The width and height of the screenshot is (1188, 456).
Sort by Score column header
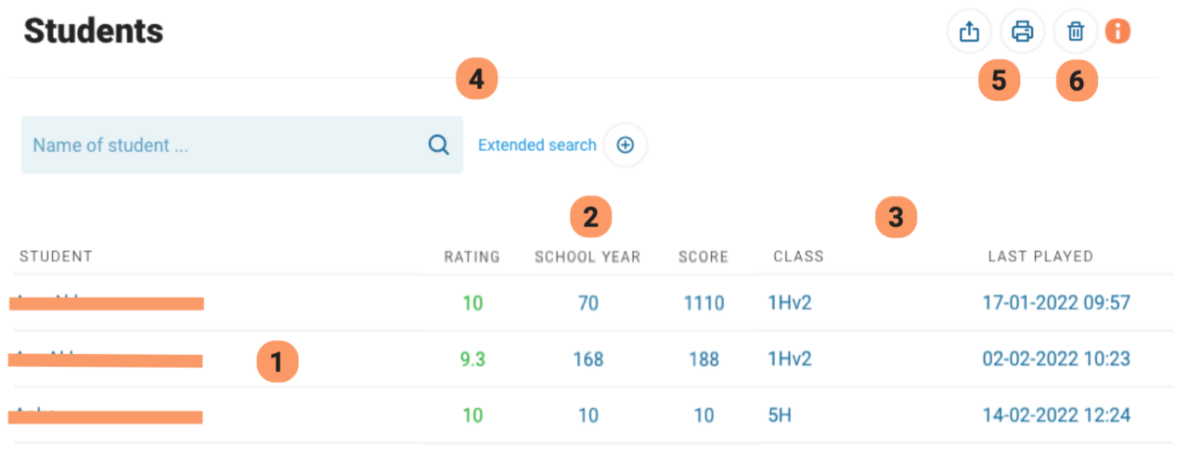(703, 257)
